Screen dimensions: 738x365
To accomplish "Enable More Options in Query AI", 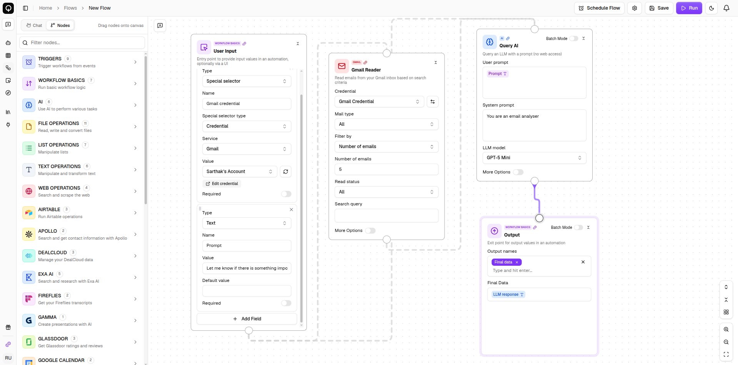I will tap(518, 172).
